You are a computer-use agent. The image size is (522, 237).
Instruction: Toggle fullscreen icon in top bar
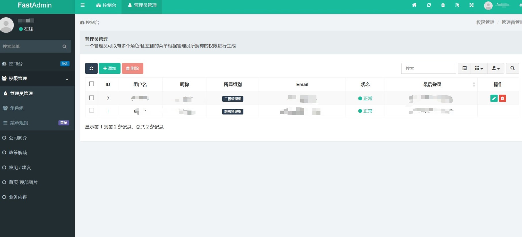point(471,5)
